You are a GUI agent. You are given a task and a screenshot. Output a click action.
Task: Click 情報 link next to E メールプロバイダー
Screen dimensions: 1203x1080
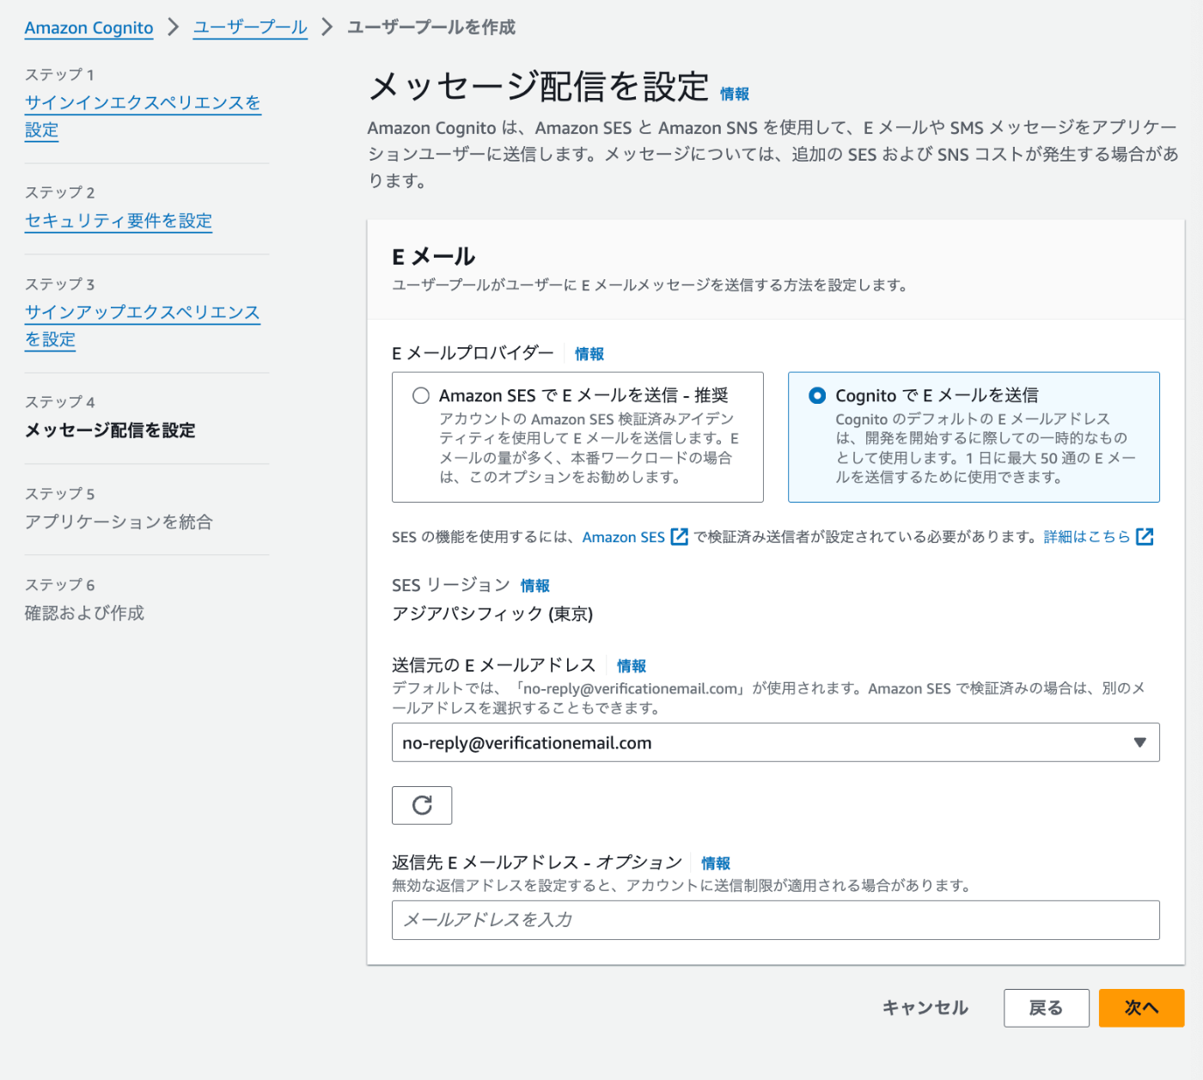click(589, 354)
